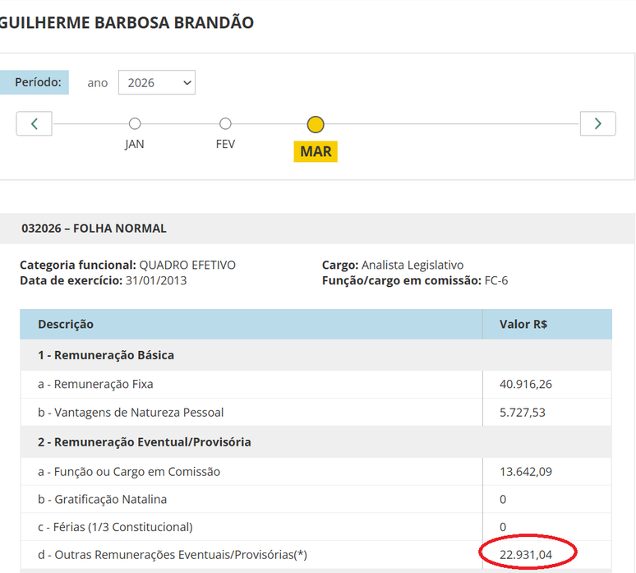The image size is (636, 573).
Task: Click the '1 - Remuneração Básica' row
Action: click(316, 355)
